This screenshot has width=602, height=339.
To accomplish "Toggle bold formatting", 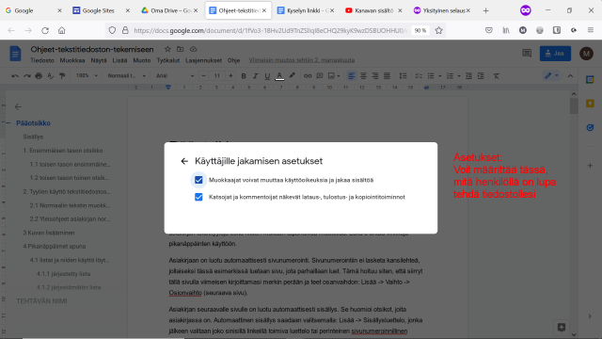I will [244, 76].
